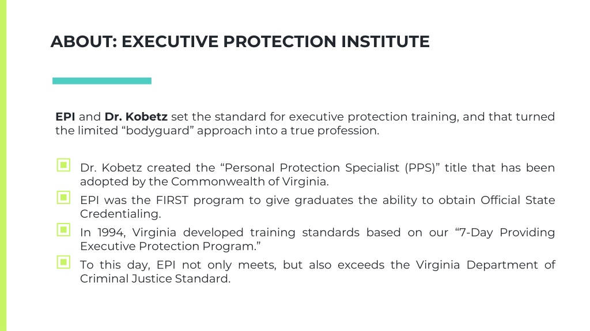Select the bullet icon next to "EPI was the FIRST"

pyautogui.click(x=63, y=198)
